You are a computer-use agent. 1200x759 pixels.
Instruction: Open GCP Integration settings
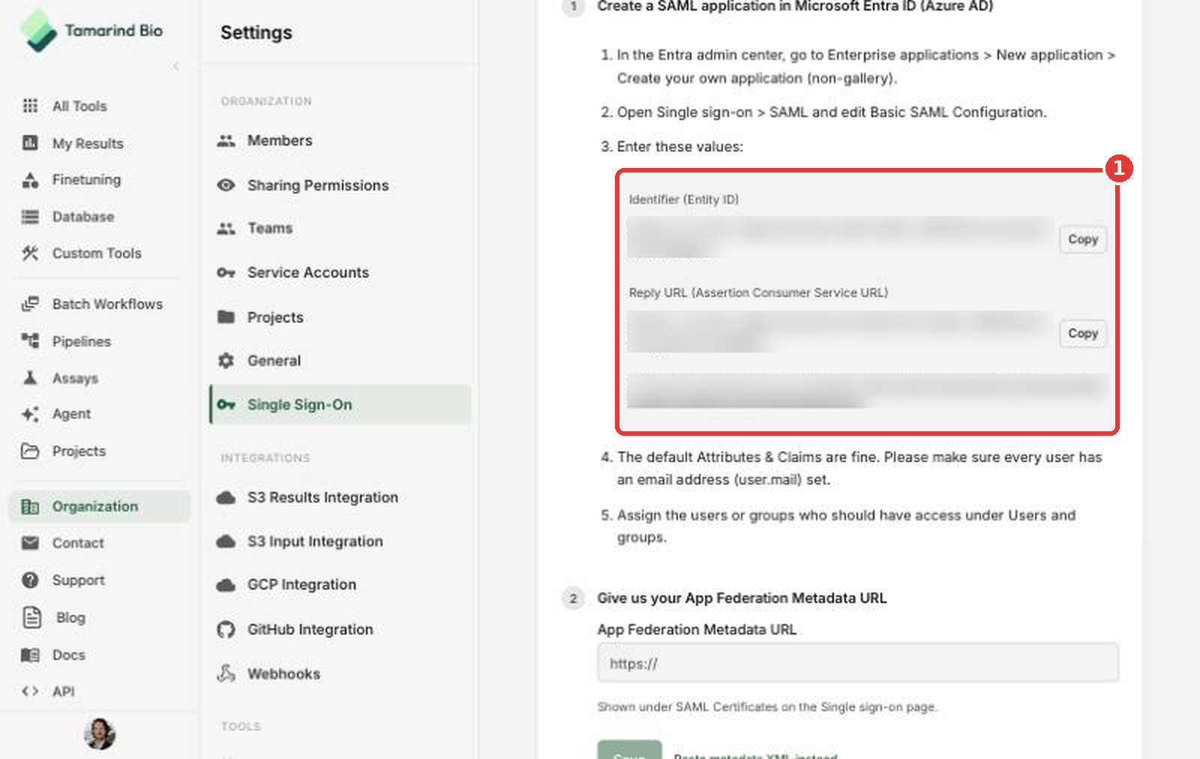(x=301, y=584)
